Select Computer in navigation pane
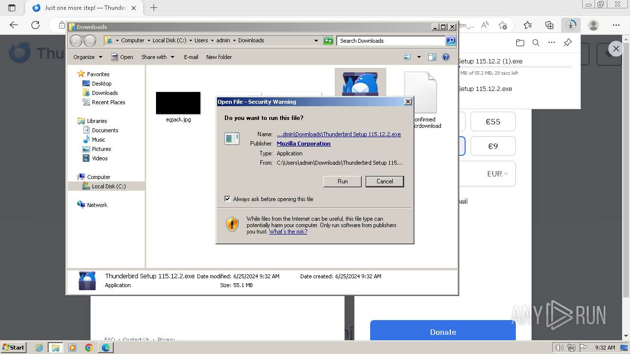 coord(98,177)
